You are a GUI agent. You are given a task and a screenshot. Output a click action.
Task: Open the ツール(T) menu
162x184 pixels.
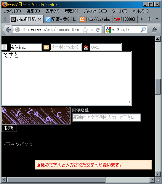(x=120, y=11)
